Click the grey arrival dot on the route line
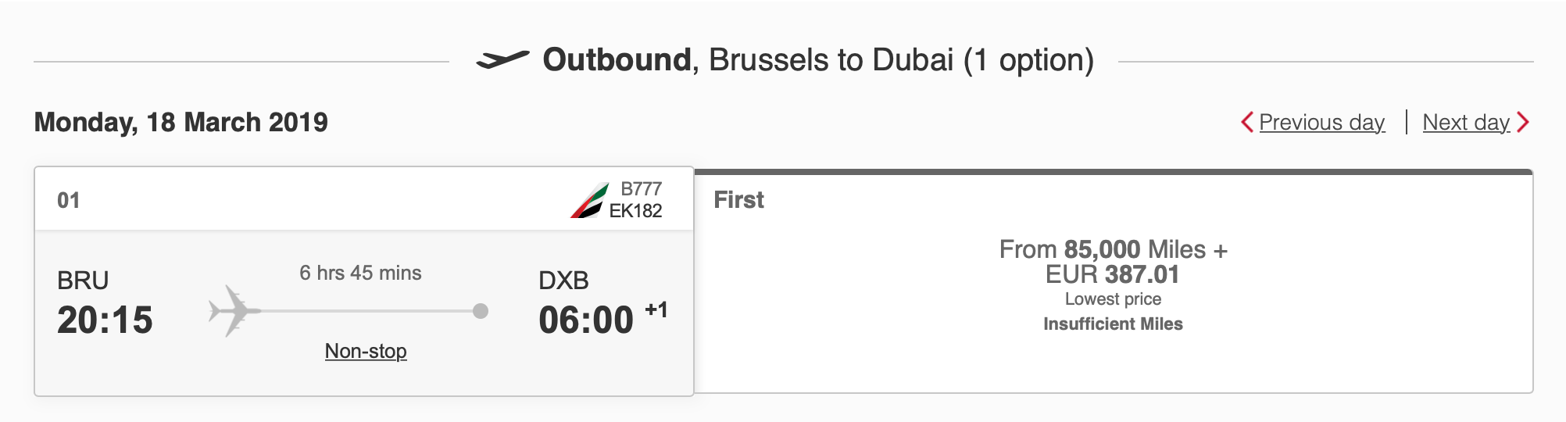The width and height of the screenshot is (1566, 422). 481,311
